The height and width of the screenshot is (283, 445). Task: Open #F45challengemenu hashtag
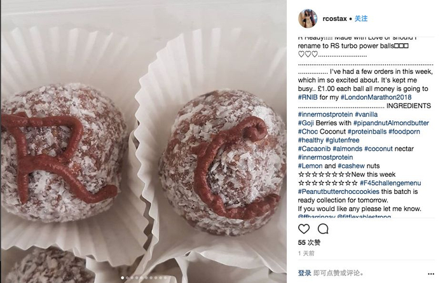point(390,183)
